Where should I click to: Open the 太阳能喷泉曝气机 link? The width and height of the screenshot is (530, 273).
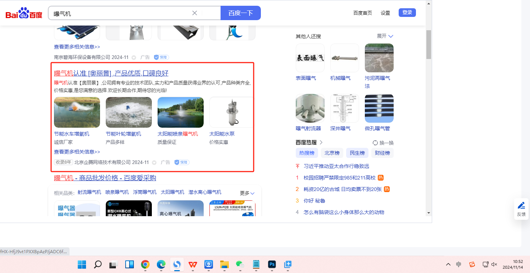click(178, 134)
